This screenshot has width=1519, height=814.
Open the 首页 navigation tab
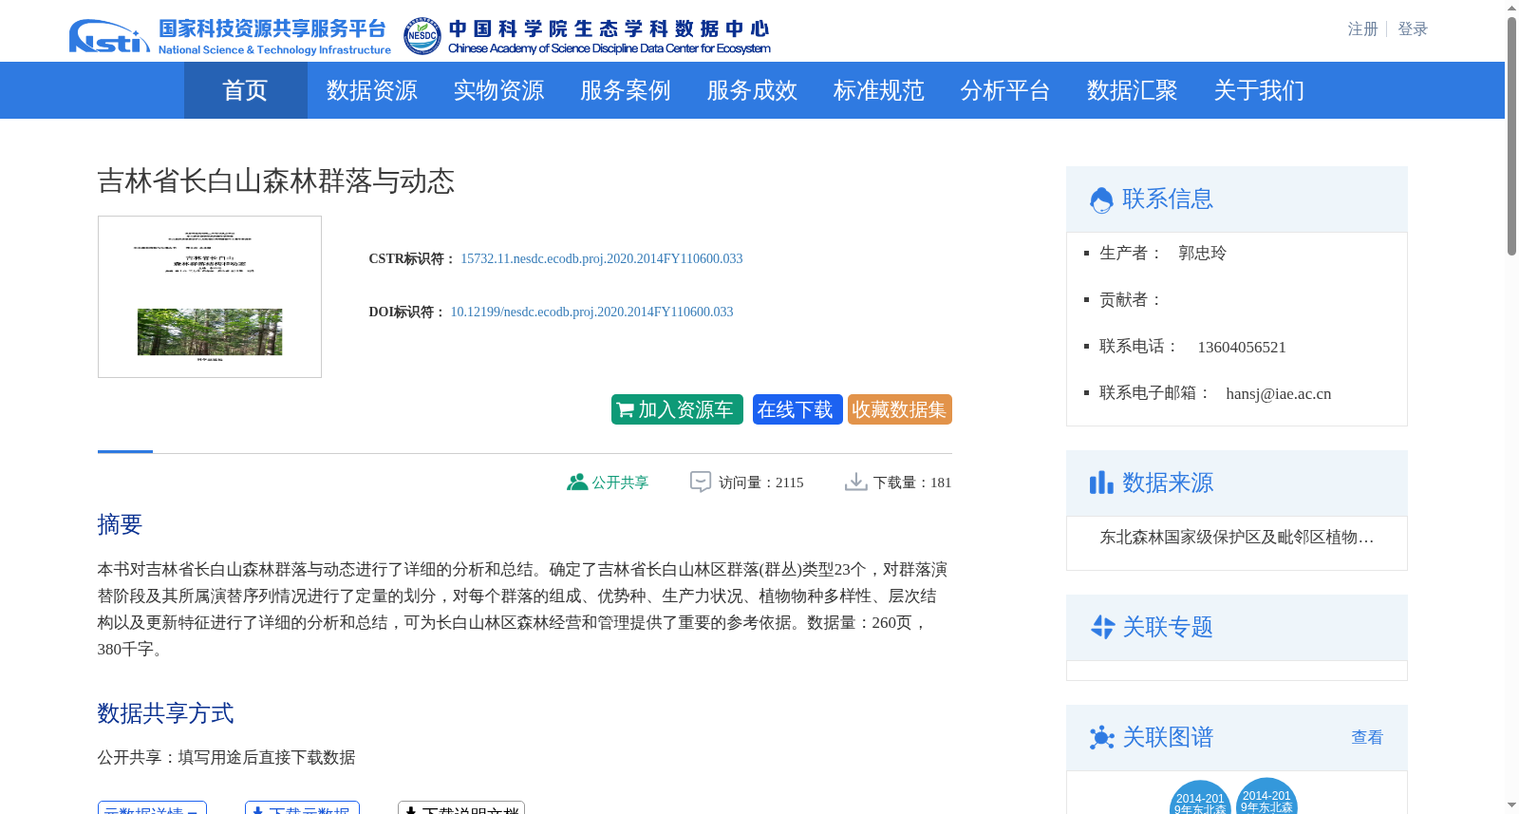point(246,90)
